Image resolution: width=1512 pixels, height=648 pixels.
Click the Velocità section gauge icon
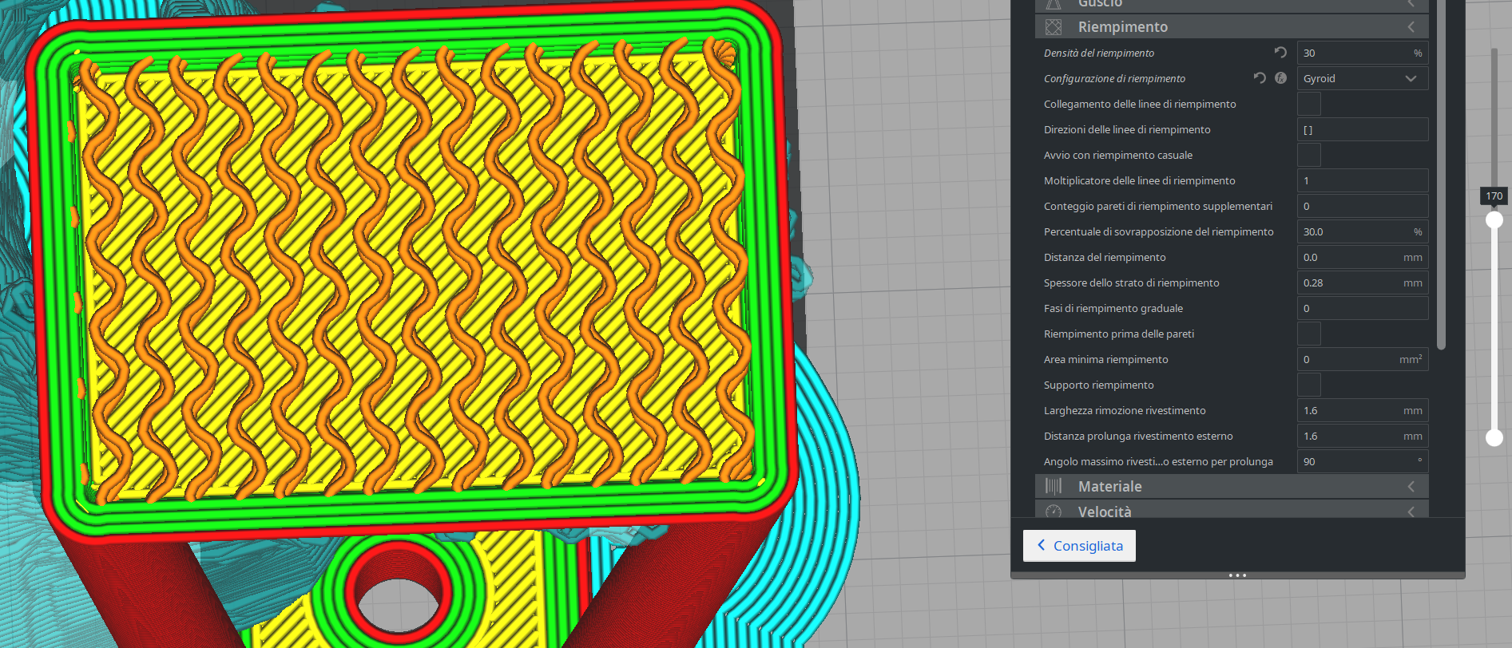pyautogui.click(x=1054, y=511)
